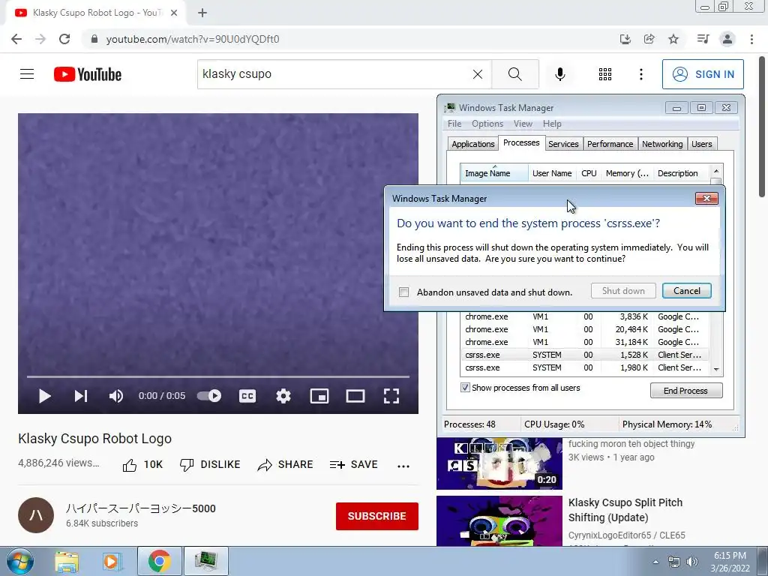Select csrss.exe row with 1,528 K
The width and height of the screenshot is (768, 576).
click(x=585, y=355)
